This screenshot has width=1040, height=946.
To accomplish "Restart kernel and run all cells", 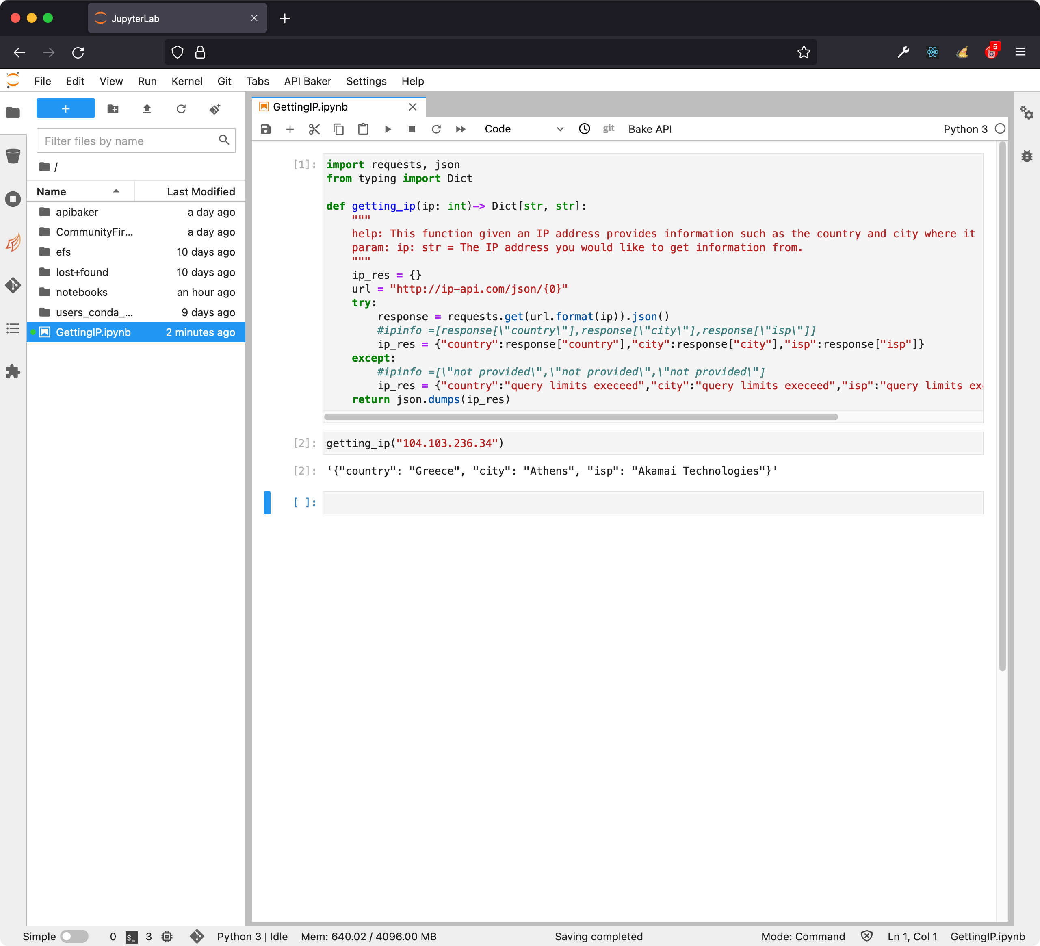I will click(461, 129).
